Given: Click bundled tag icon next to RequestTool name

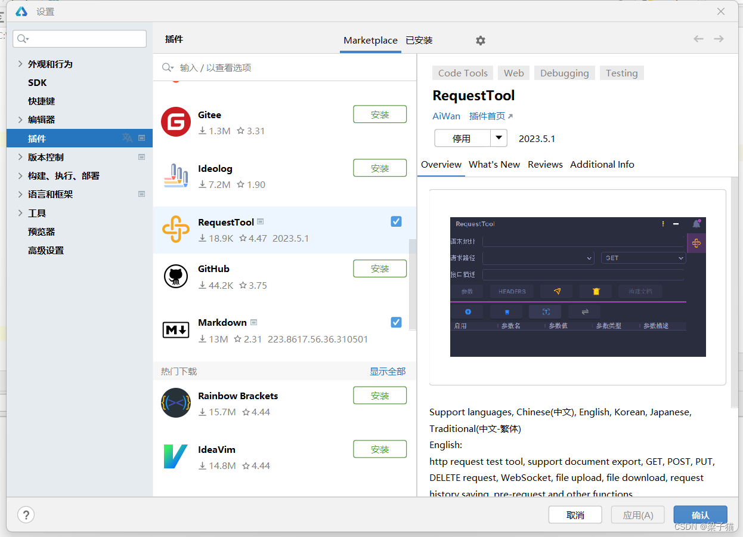Looking at the screenshot, I should (x=261, y=222).
